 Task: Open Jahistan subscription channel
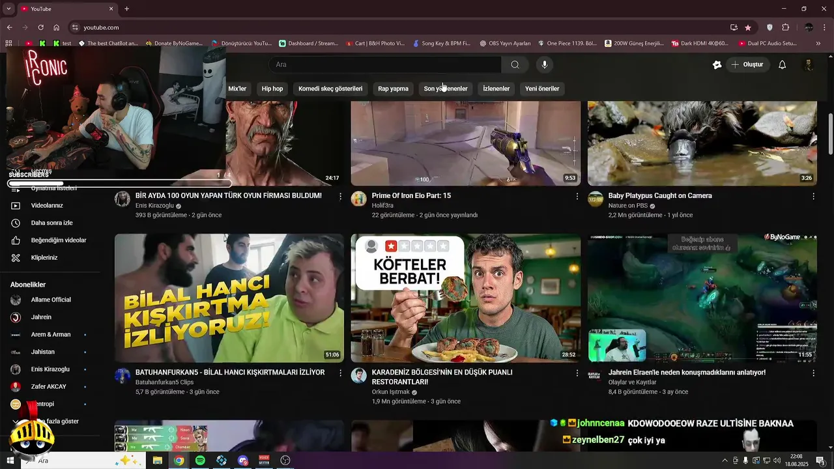(x=43, y=352)
